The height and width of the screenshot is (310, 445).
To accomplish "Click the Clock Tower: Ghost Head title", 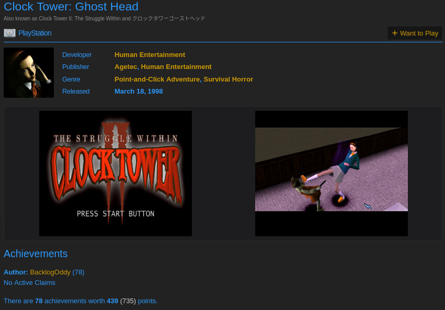I will point(71,7).
